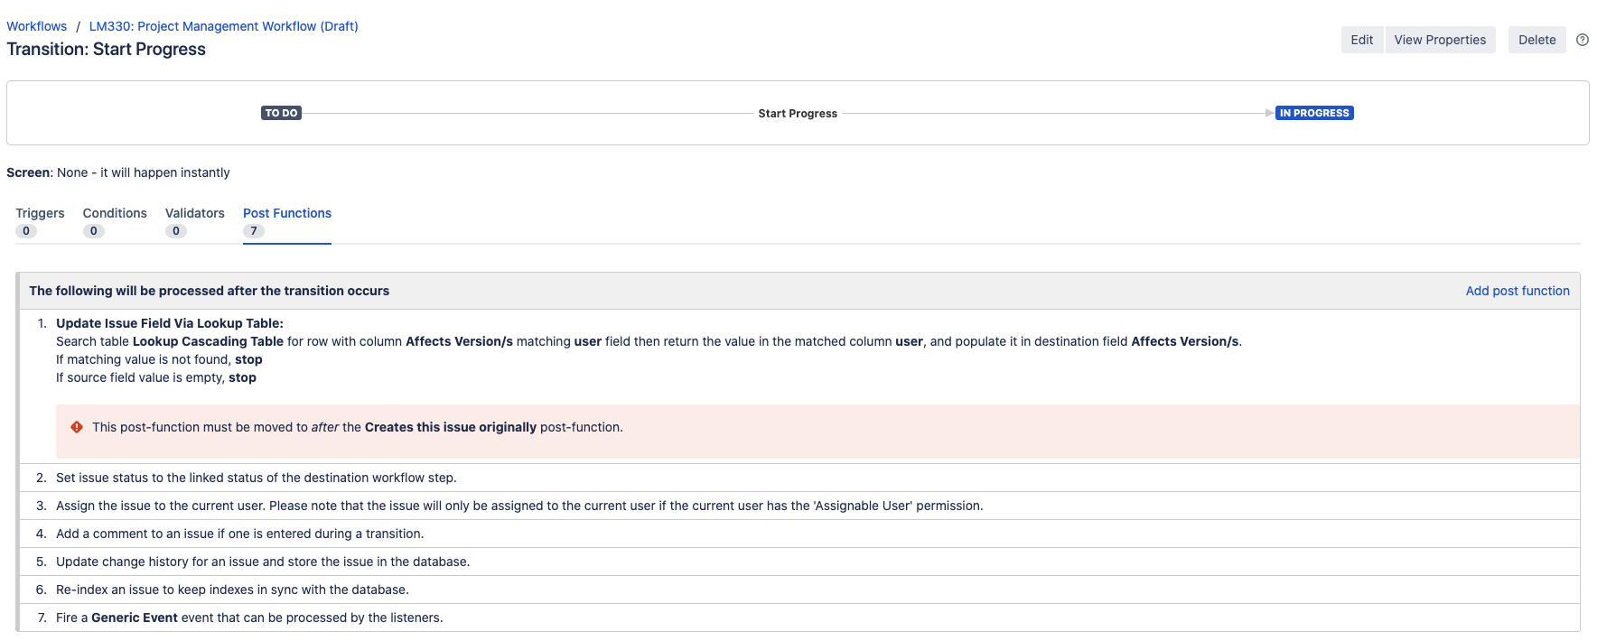Screen dimensions: 1597x641
Task: Select the Re-index an issue post function row
Action: (232, 590)
